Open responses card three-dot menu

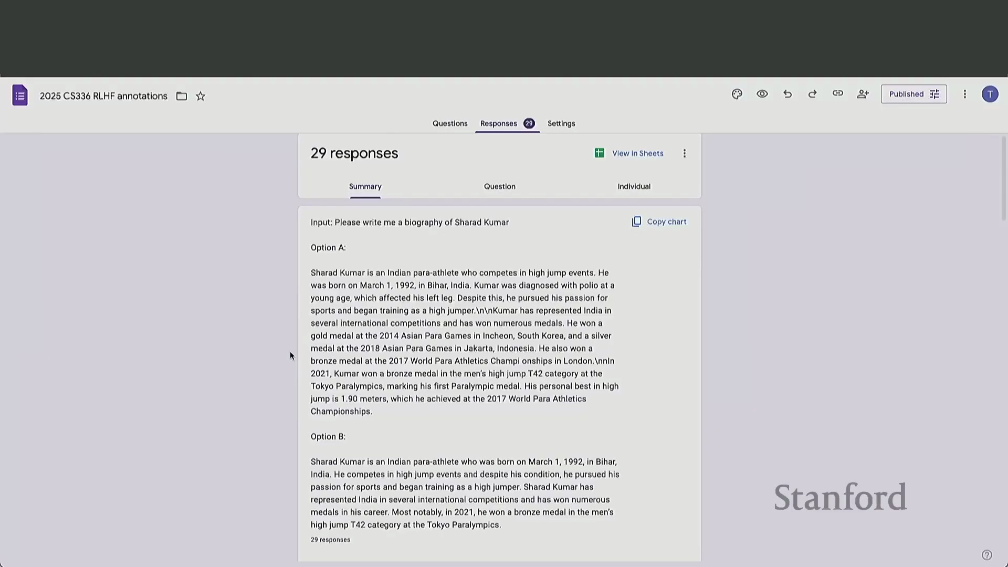pyautogui.click(x=684, y=153)
